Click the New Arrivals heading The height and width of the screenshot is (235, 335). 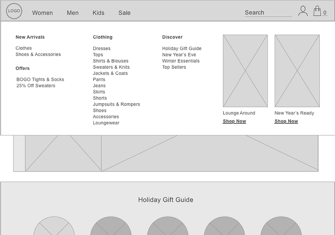[x=30, y=37]
